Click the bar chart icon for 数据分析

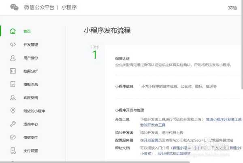click(13, 71)
